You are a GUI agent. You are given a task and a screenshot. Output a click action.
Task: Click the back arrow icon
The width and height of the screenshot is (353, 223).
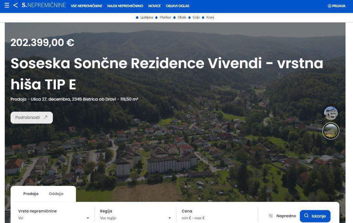coord(16,5)
